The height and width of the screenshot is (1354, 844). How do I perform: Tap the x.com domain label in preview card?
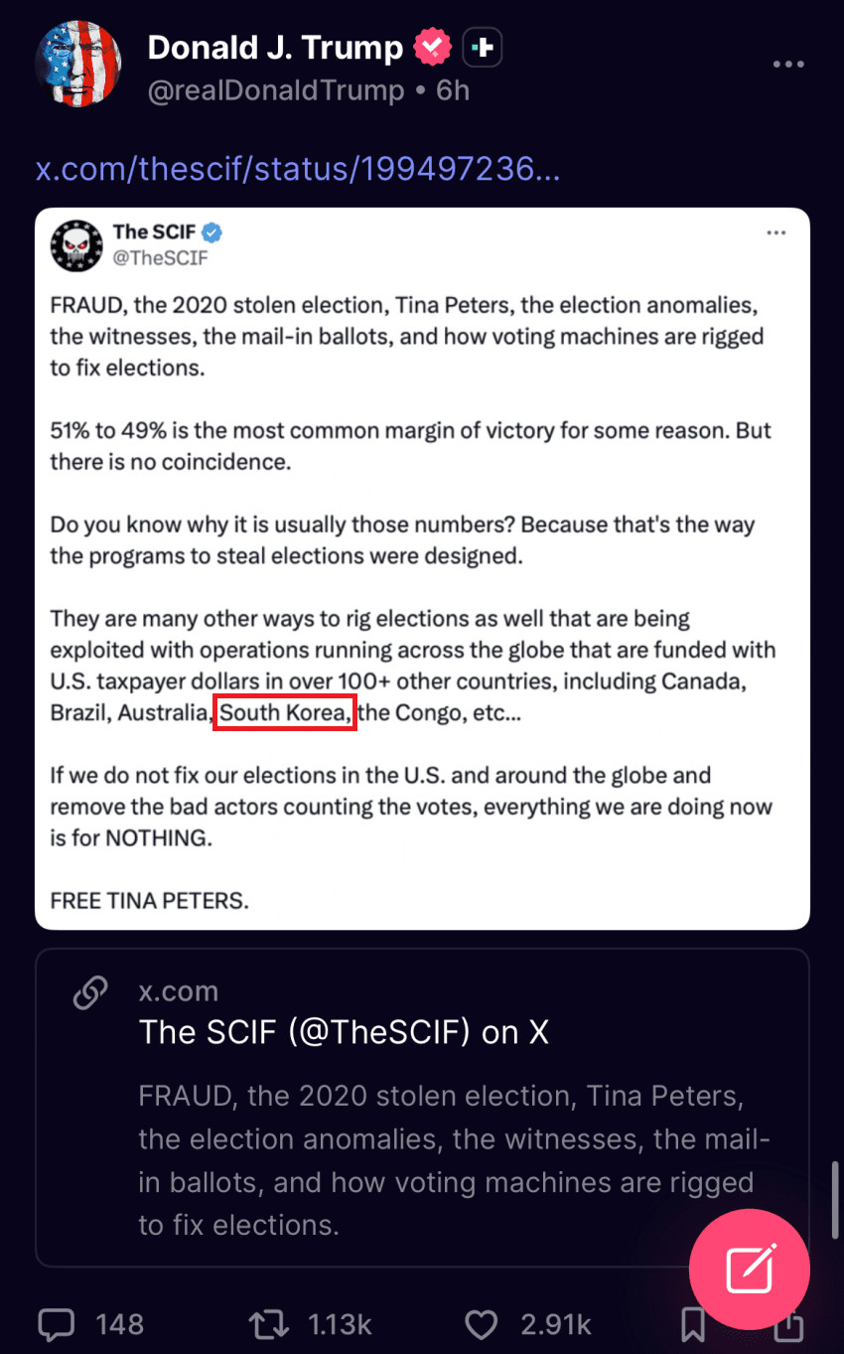click(179, 991)
